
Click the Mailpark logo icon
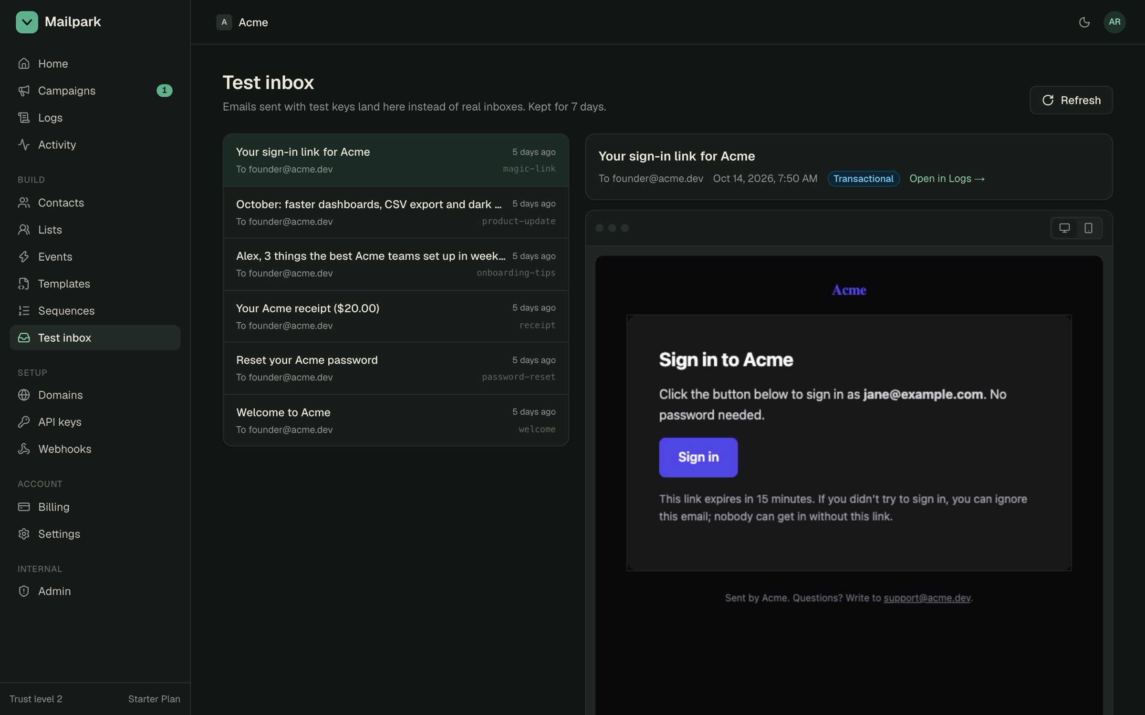click(x=27, y=22)
